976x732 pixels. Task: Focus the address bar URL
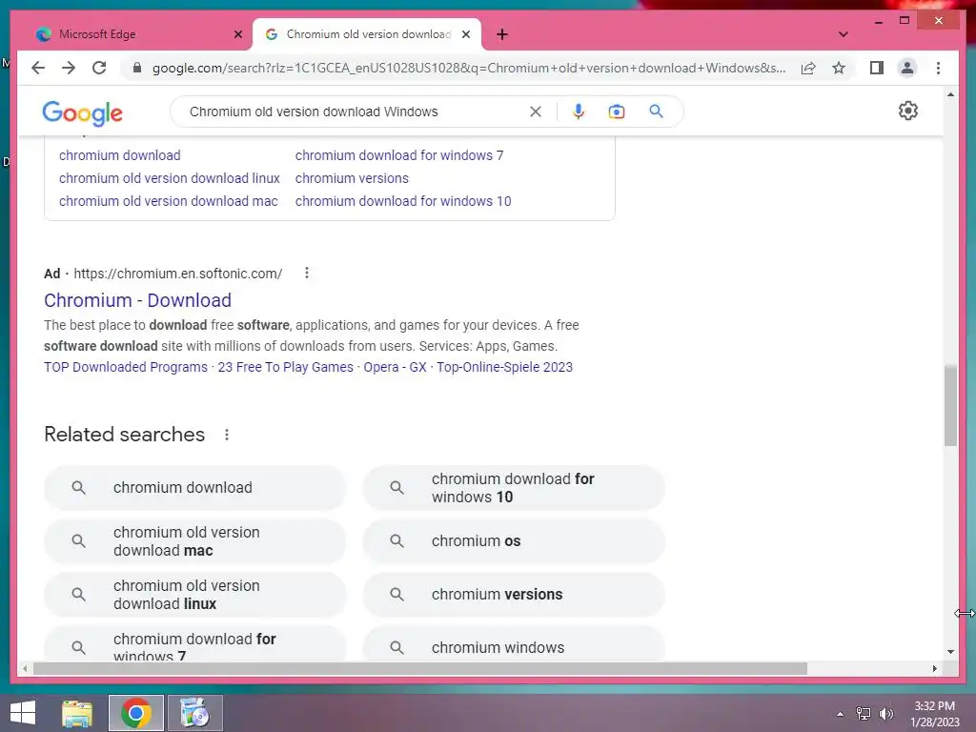pyautogui.click(x=469, y=68)
